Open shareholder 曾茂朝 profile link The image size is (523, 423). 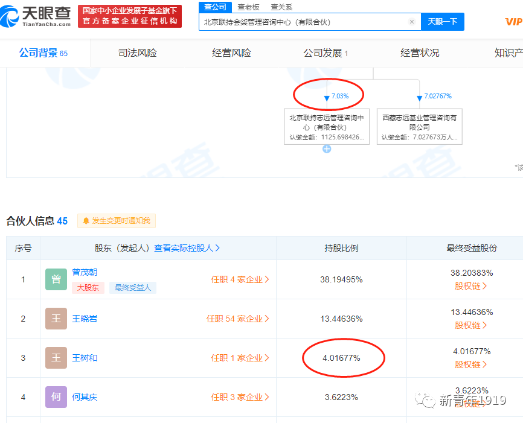click(85, 272)
